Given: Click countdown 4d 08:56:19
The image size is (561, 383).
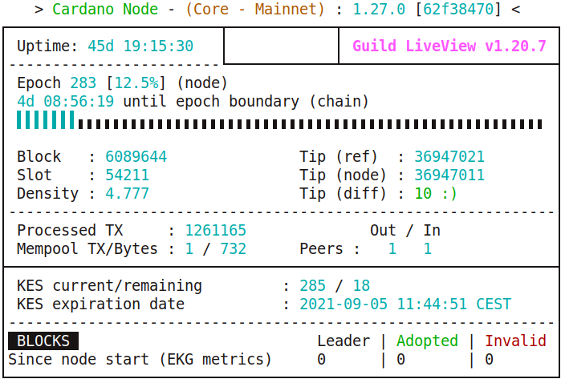Looking at the screenshot, I should [x=66, y=102].
